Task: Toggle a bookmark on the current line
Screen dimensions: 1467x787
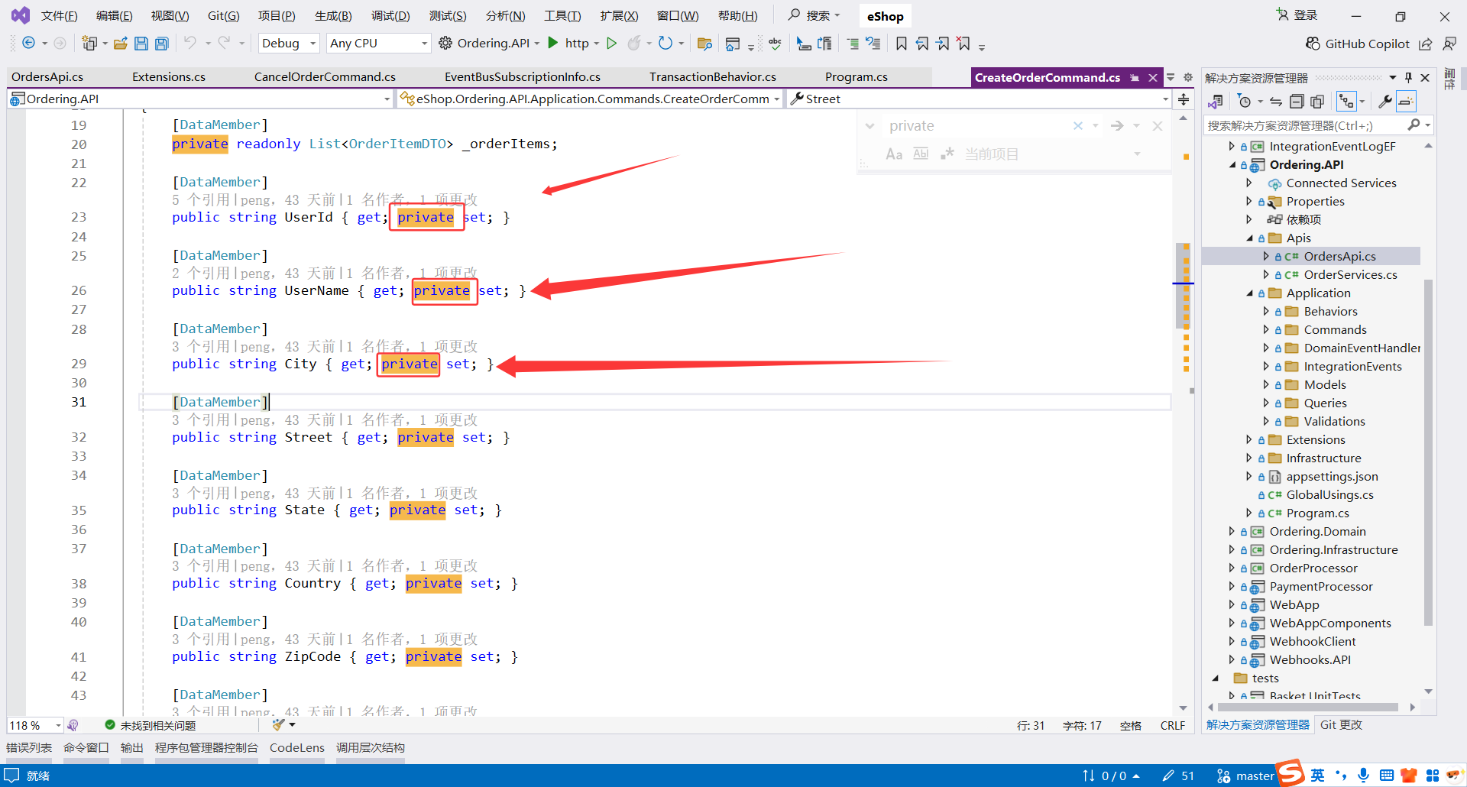Action: (902, 44)
